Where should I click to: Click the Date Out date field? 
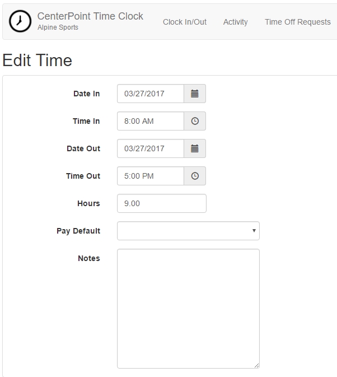[x=151, y=148]
